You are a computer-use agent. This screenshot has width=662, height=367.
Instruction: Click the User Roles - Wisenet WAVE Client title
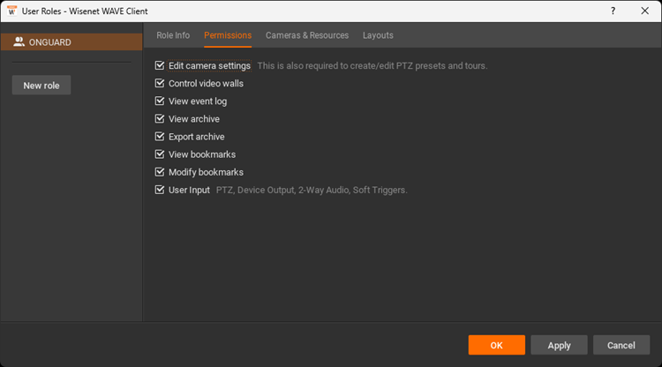click(x=85, y=11)
